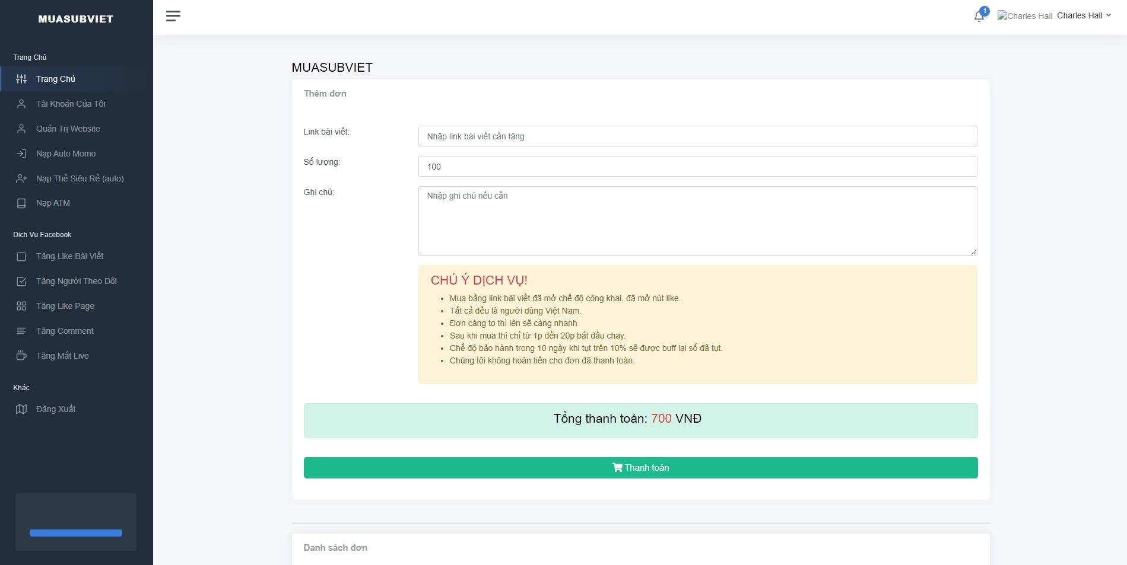Viewport: 1127px width, 565px height.
Task: Click the blue bar in sidebar footer
Action: pos(76,533)
